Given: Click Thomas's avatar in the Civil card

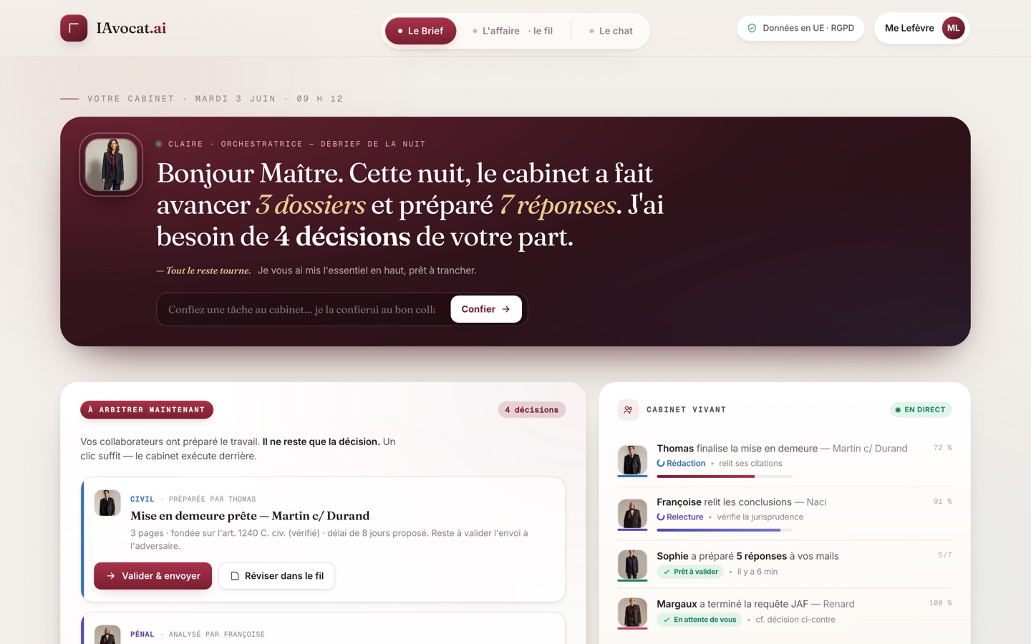Looking at the screenshot, I should (107, 503).
